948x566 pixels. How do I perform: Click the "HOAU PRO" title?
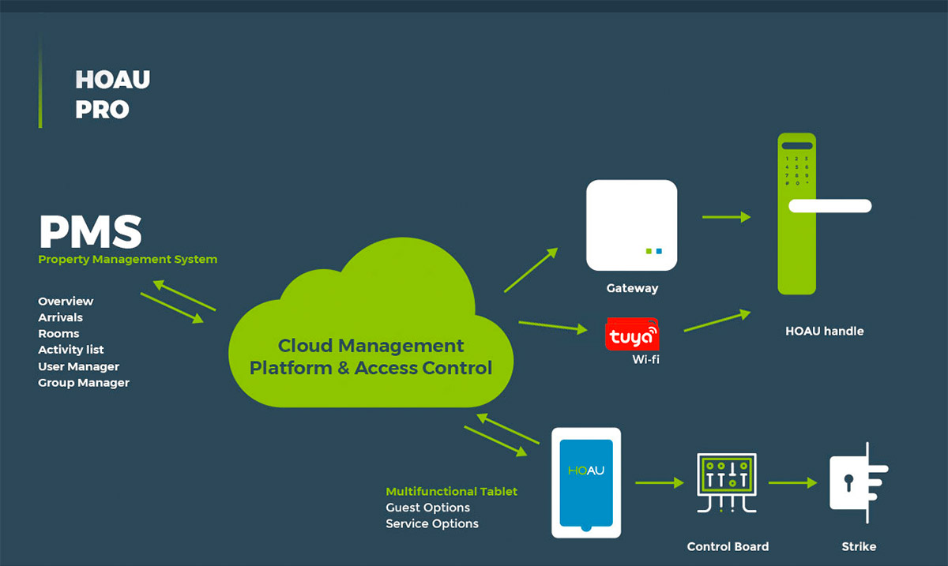click(x=112, y=94)
